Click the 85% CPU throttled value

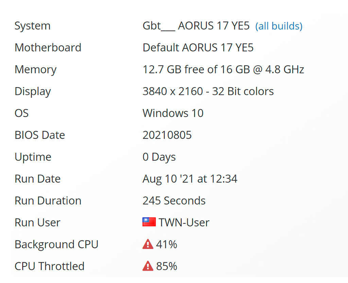point(167,266)
